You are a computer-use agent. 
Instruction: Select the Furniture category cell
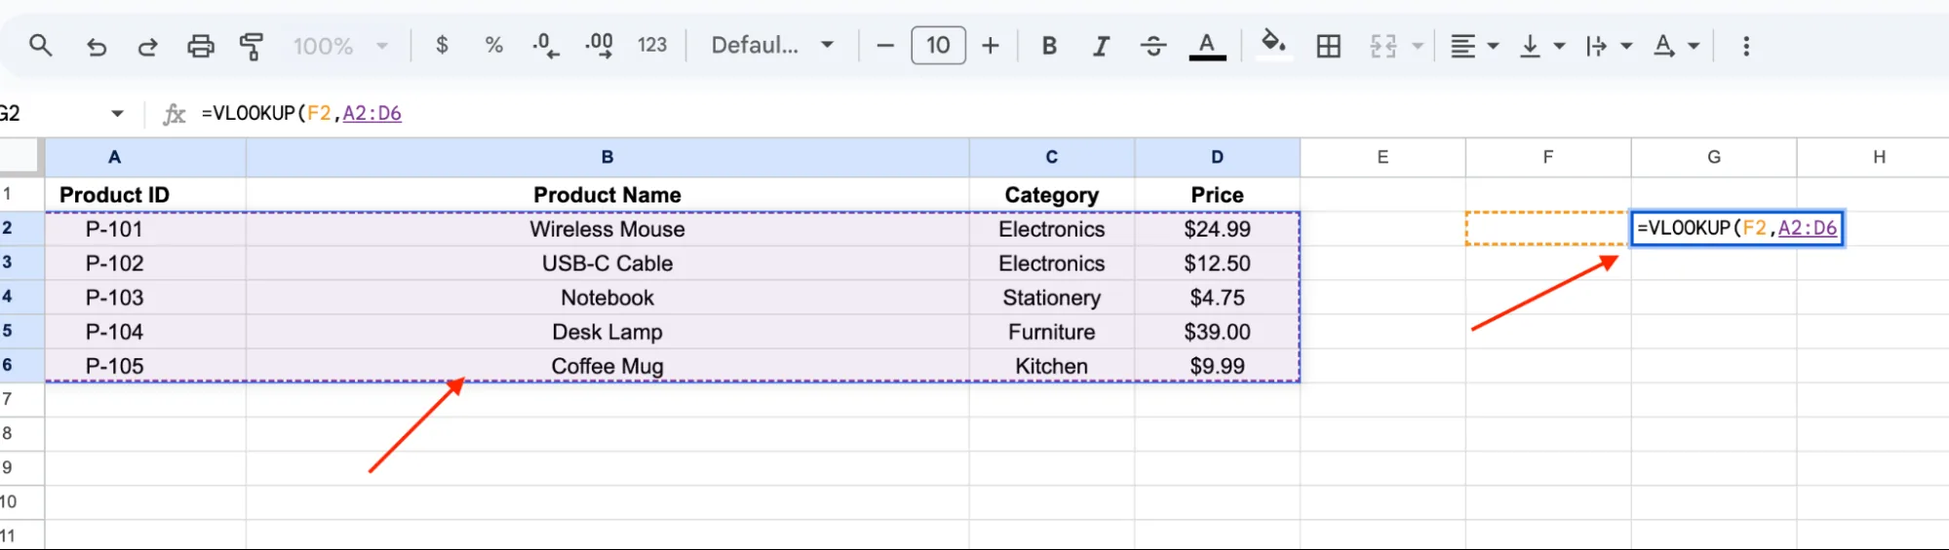[x=1052, y=332]
